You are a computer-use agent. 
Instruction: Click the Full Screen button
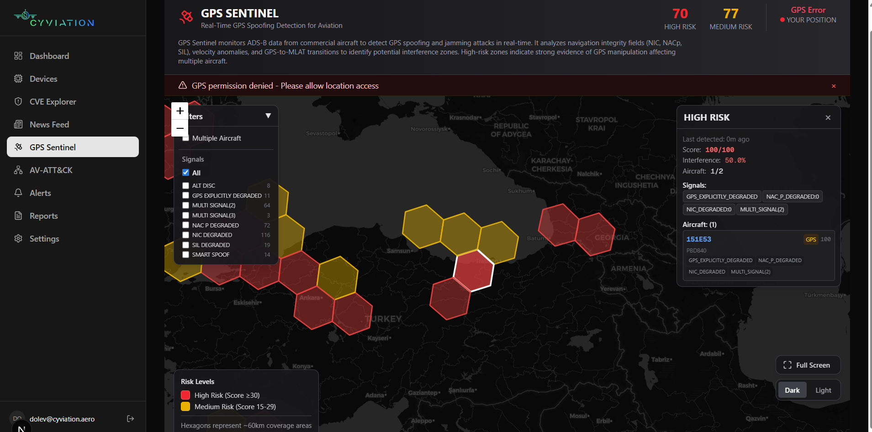coord(808,365)
